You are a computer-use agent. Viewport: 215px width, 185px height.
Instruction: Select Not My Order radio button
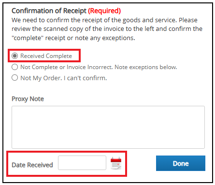14,78
